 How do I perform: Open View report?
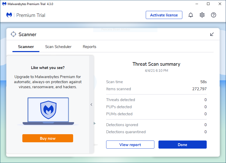(130, 145)
